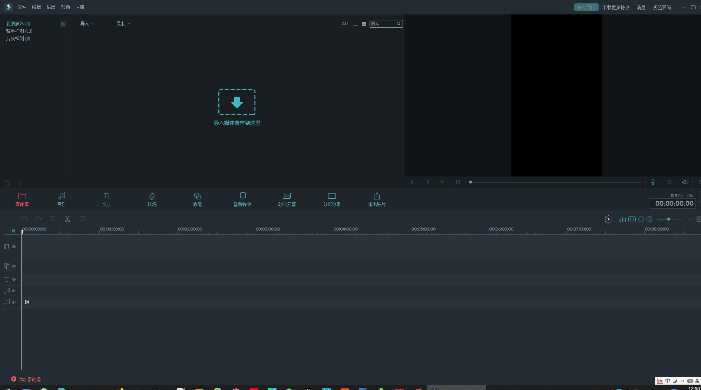Click the preview volume speaker icon
701x390 pixels.
click(x=685, y=182)
